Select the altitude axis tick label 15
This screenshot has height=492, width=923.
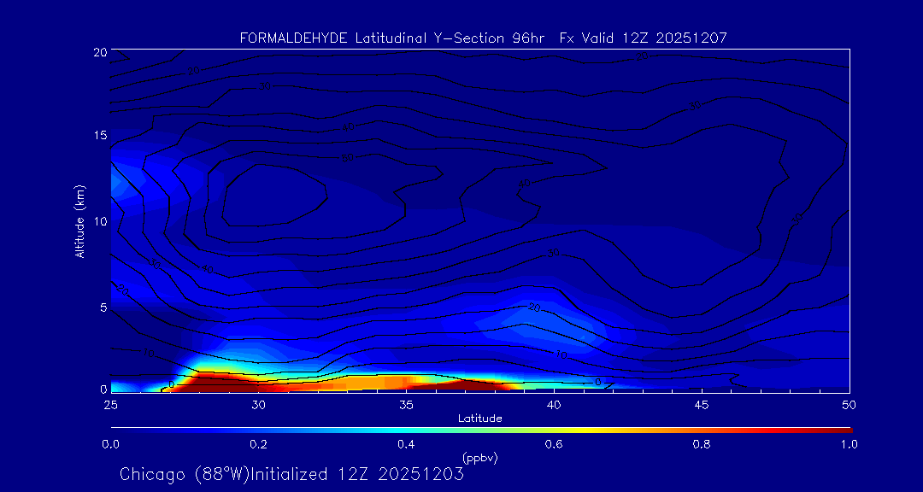point(99,135)
